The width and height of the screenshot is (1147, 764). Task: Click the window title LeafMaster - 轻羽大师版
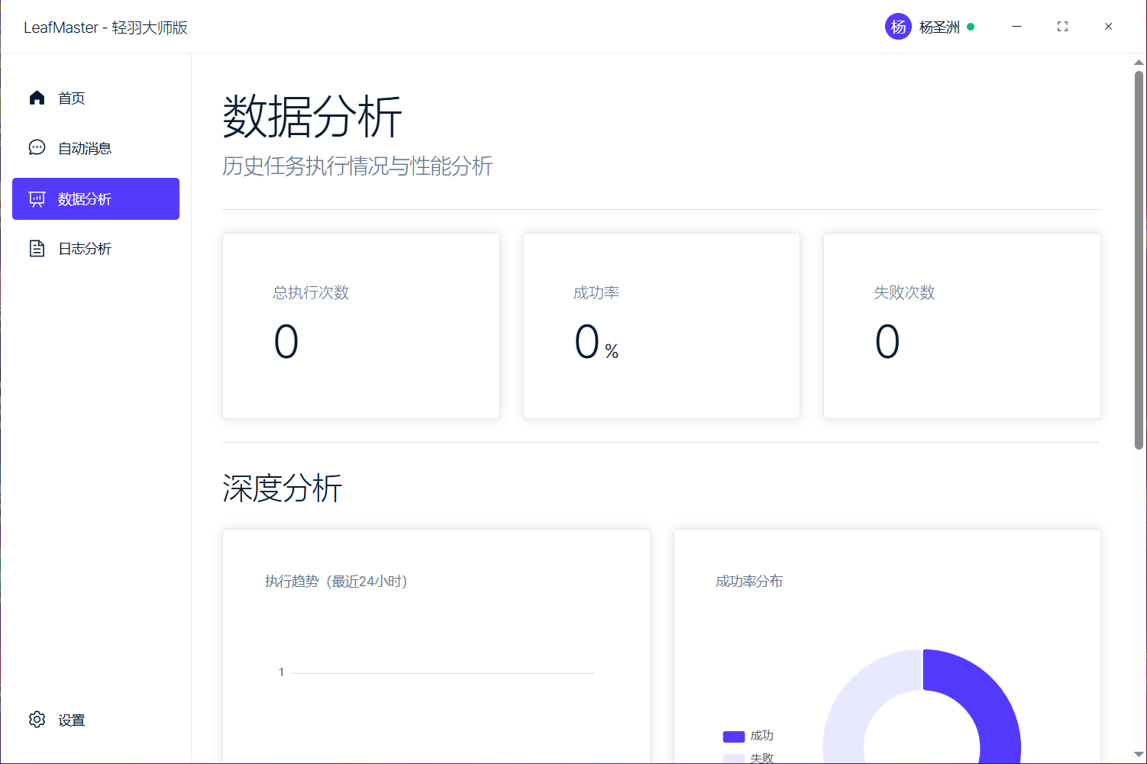pos(105,27)
